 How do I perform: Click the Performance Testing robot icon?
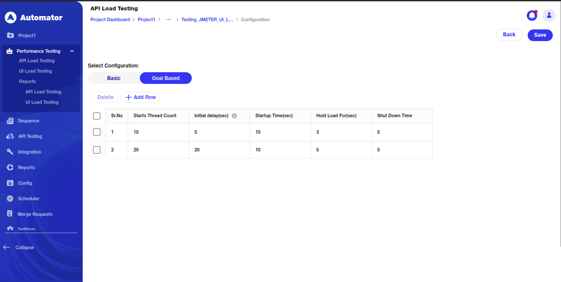coord(10,51)
